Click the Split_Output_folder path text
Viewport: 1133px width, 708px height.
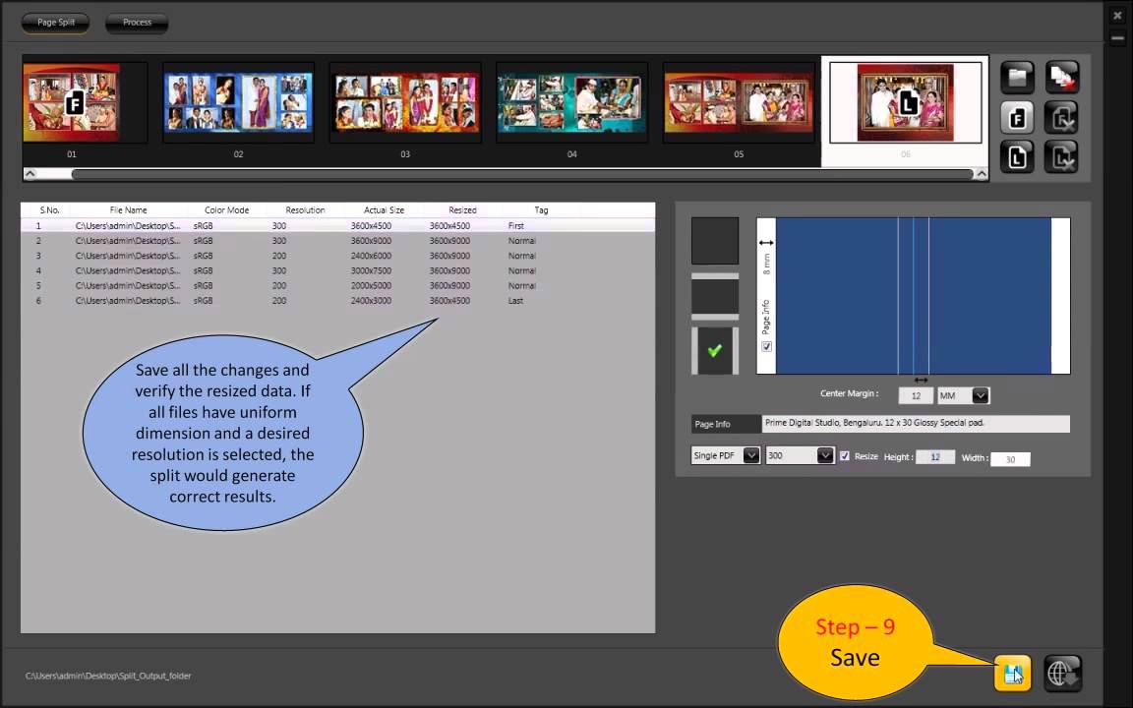click(x=108, y=677)
